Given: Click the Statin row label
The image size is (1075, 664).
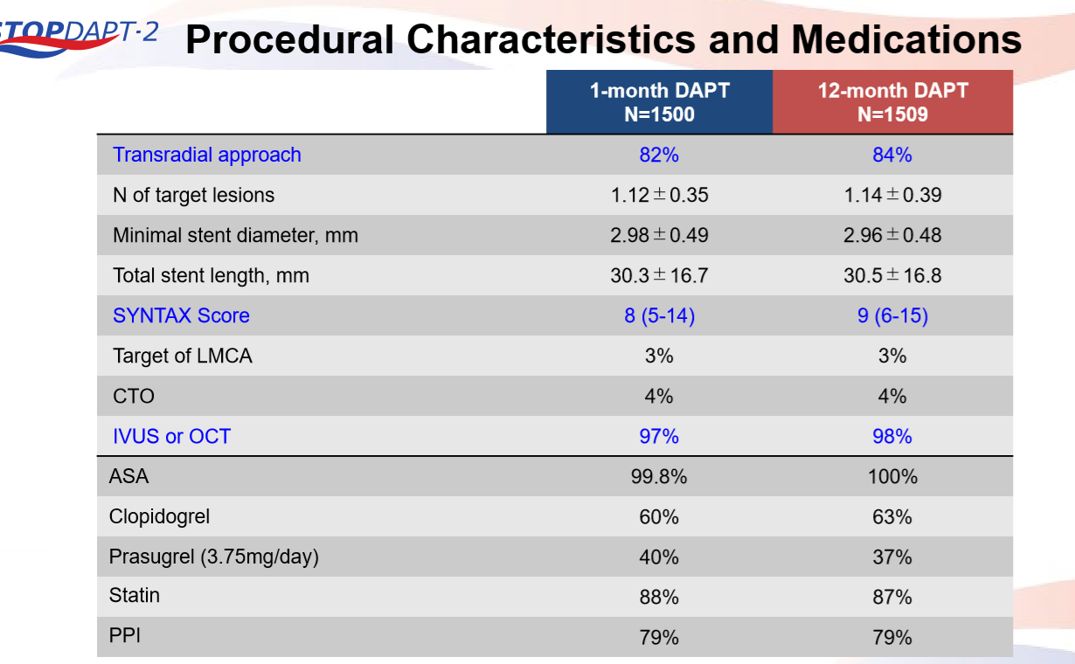Looking at the screenshot, I should click(135, 595).
